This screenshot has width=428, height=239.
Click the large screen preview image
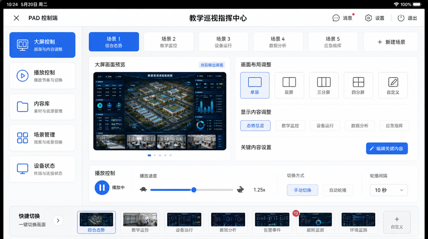click(x=160, y=111)
